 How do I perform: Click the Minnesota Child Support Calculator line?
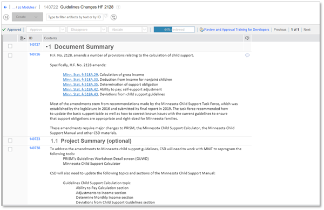[92, 164]
